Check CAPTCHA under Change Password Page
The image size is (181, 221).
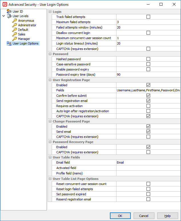point(148,137)
